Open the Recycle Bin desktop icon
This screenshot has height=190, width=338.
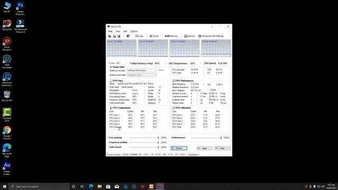pos(7,96)
